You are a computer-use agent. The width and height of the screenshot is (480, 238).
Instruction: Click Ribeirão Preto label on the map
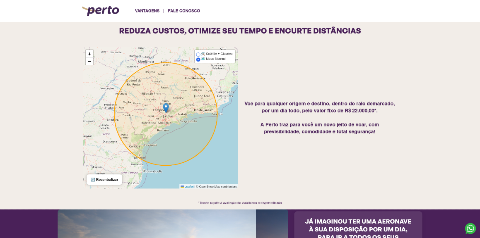click(151, 93)
